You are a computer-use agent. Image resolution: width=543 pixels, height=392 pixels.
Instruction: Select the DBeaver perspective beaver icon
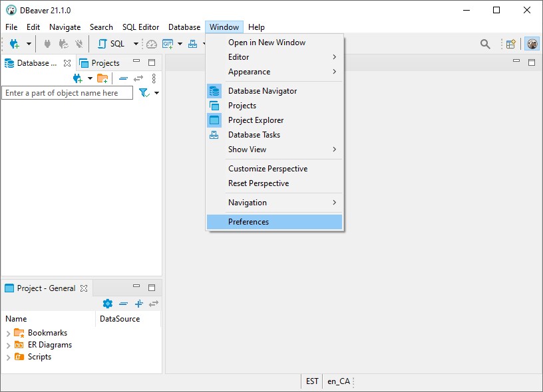coord(532,44)
